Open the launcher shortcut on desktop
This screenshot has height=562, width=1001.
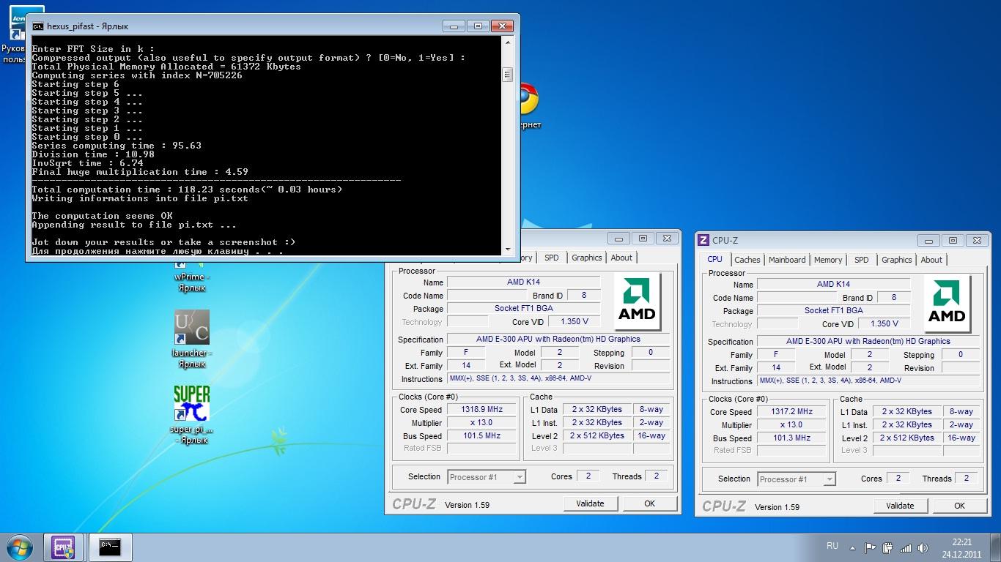191,338
